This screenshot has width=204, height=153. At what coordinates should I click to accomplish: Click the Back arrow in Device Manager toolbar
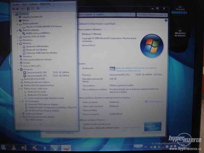click(x=14, y=9)
